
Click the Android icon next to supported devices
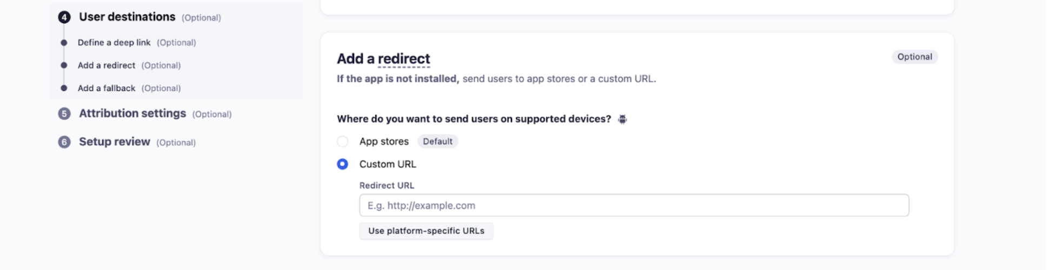pos(622,119)
